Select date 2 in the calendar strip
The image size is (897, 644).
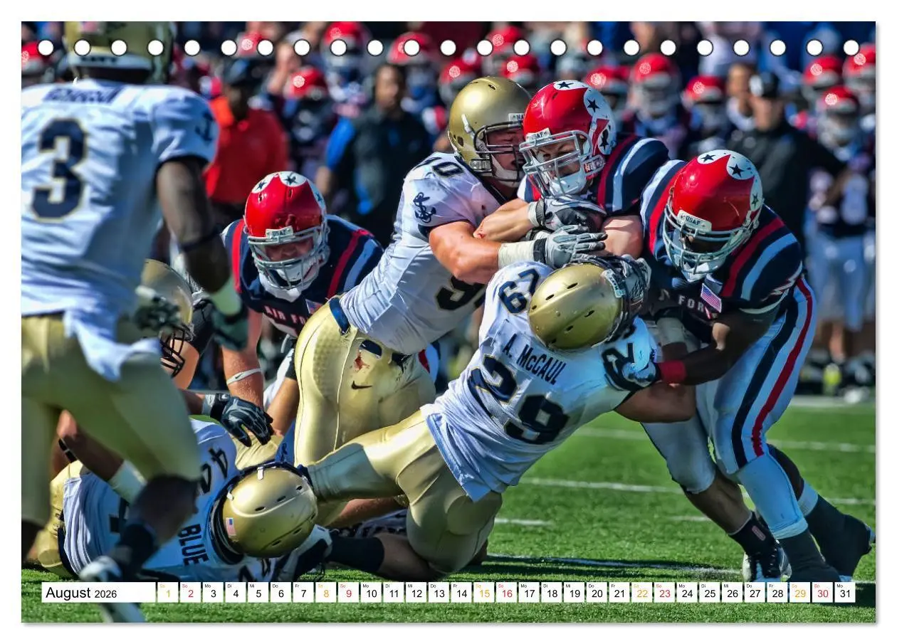(x=190, y=593)
